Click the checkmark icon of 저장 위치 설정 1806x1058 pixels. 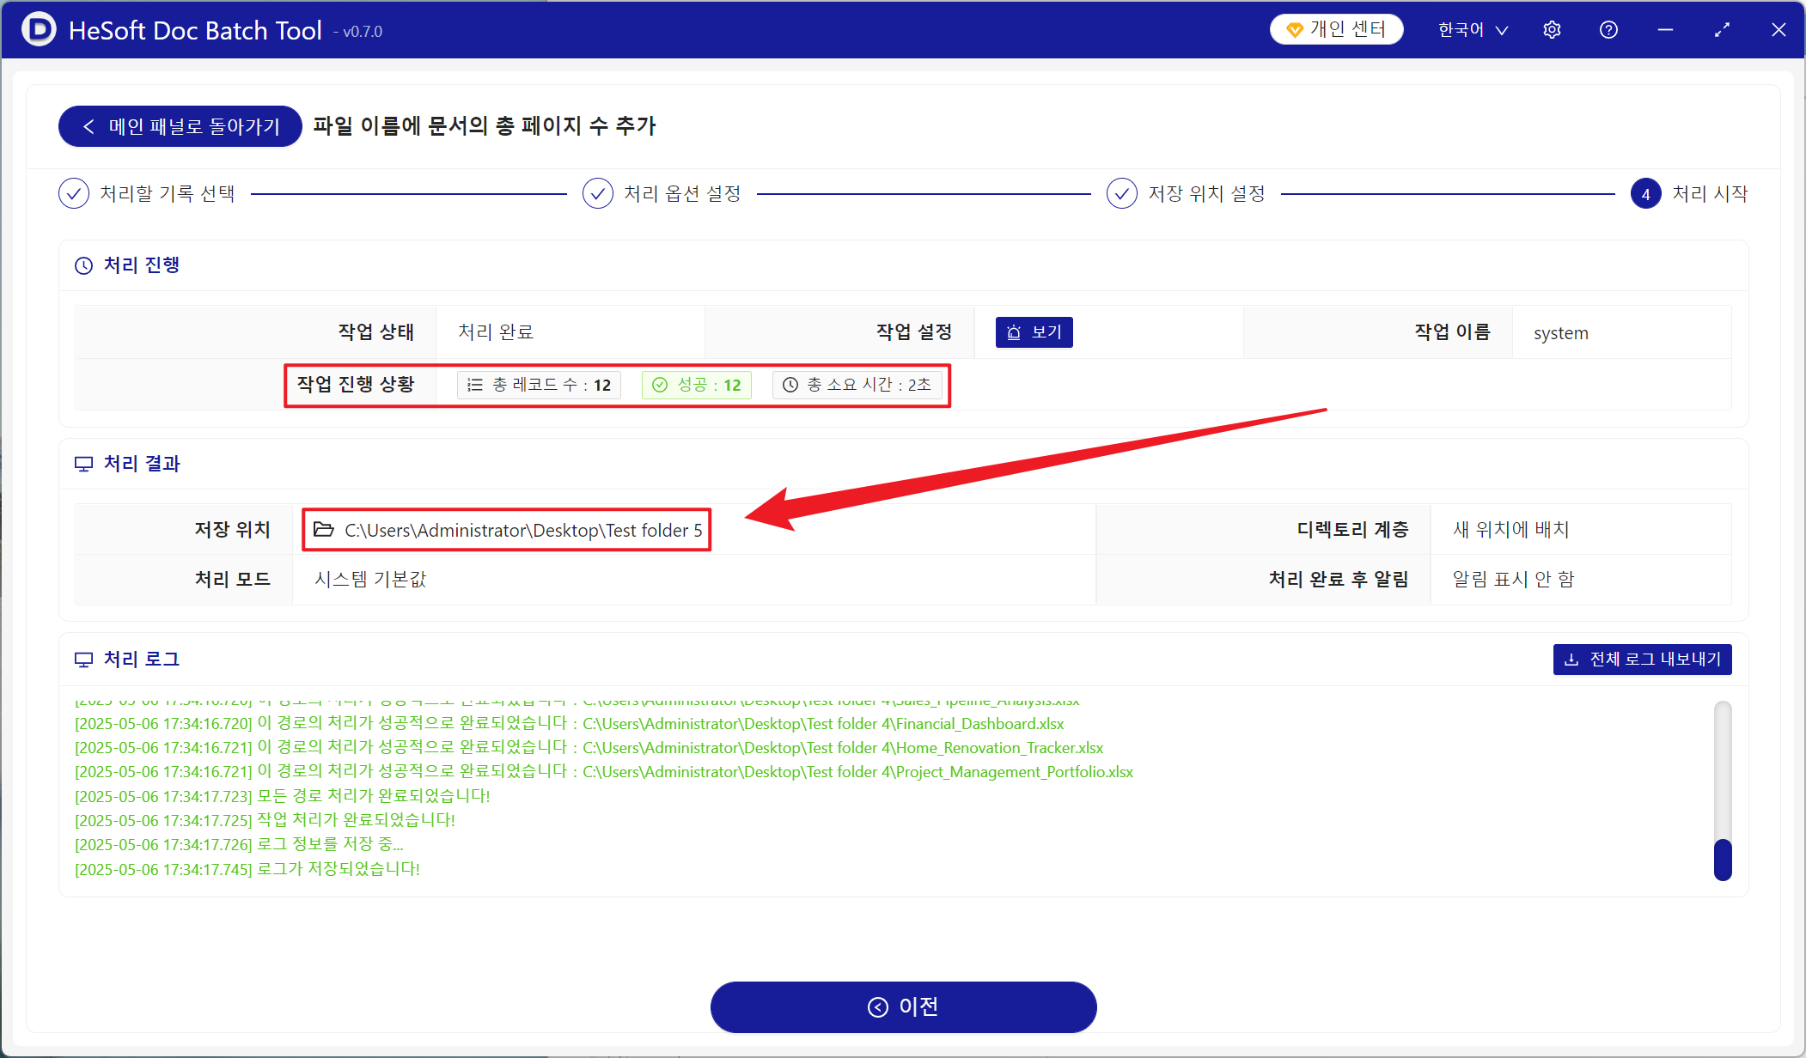(x=1122, y=194)
